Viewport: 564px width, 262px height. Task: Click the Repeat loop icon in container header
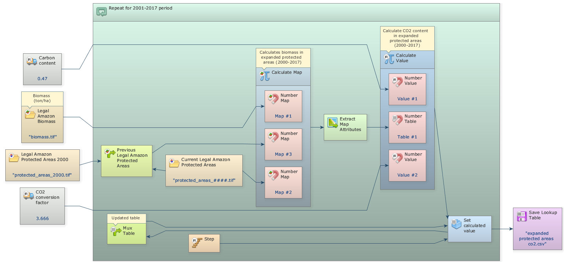[x=101, y=12]
